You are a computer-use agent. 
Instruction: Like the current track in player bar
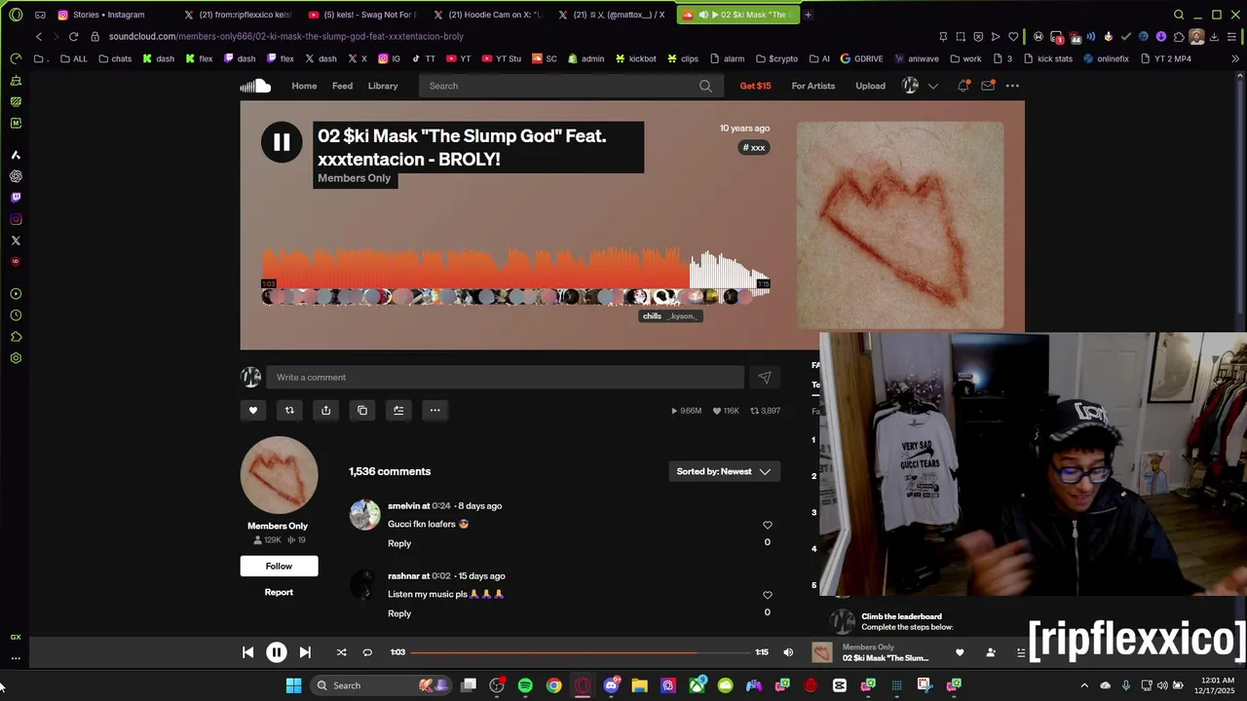[960, 652]
